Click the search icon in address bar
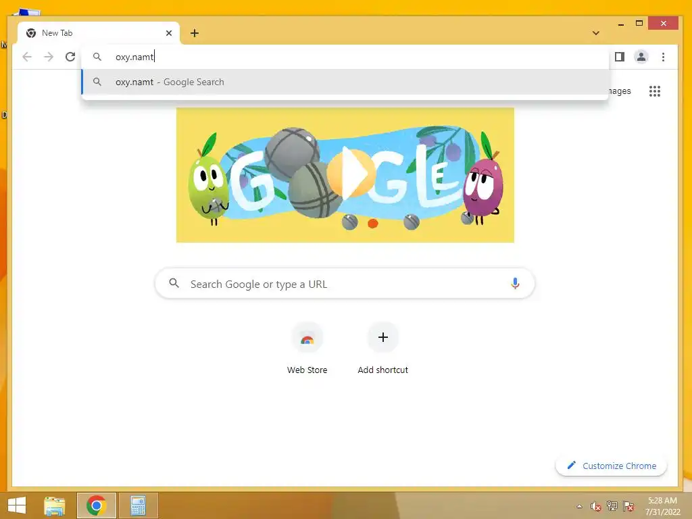This screenshot has height=519, width=692. click(97, 57)
